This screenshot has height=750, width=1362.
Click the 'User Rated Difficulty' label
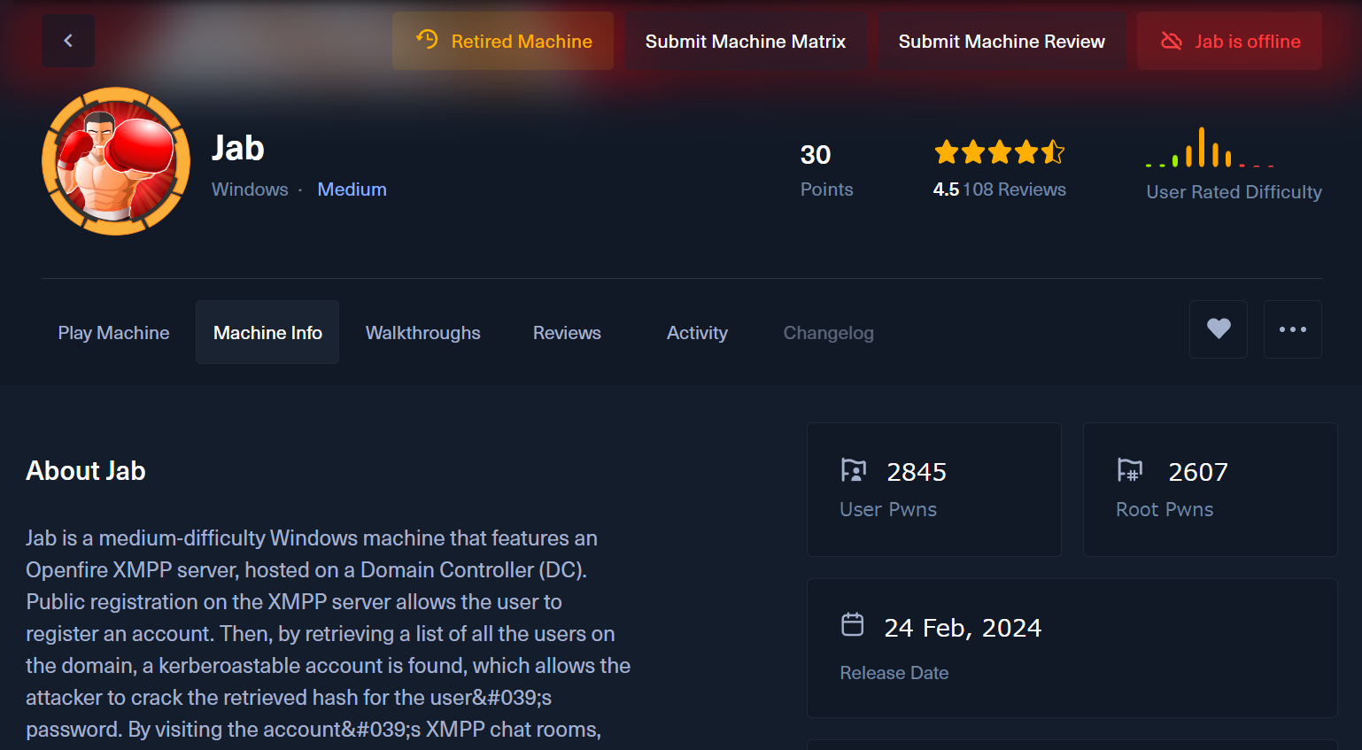(1234, 192)
